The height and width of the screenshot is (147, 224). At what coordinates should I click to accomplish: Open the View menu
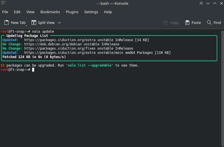pyautogui.click(x=30, y=12)
